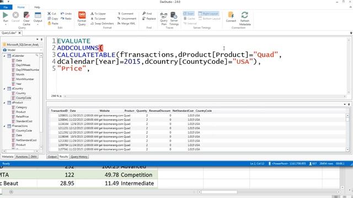
Task: Paste from clipboard
Action: pyautogui.click(x=53, y=23)
